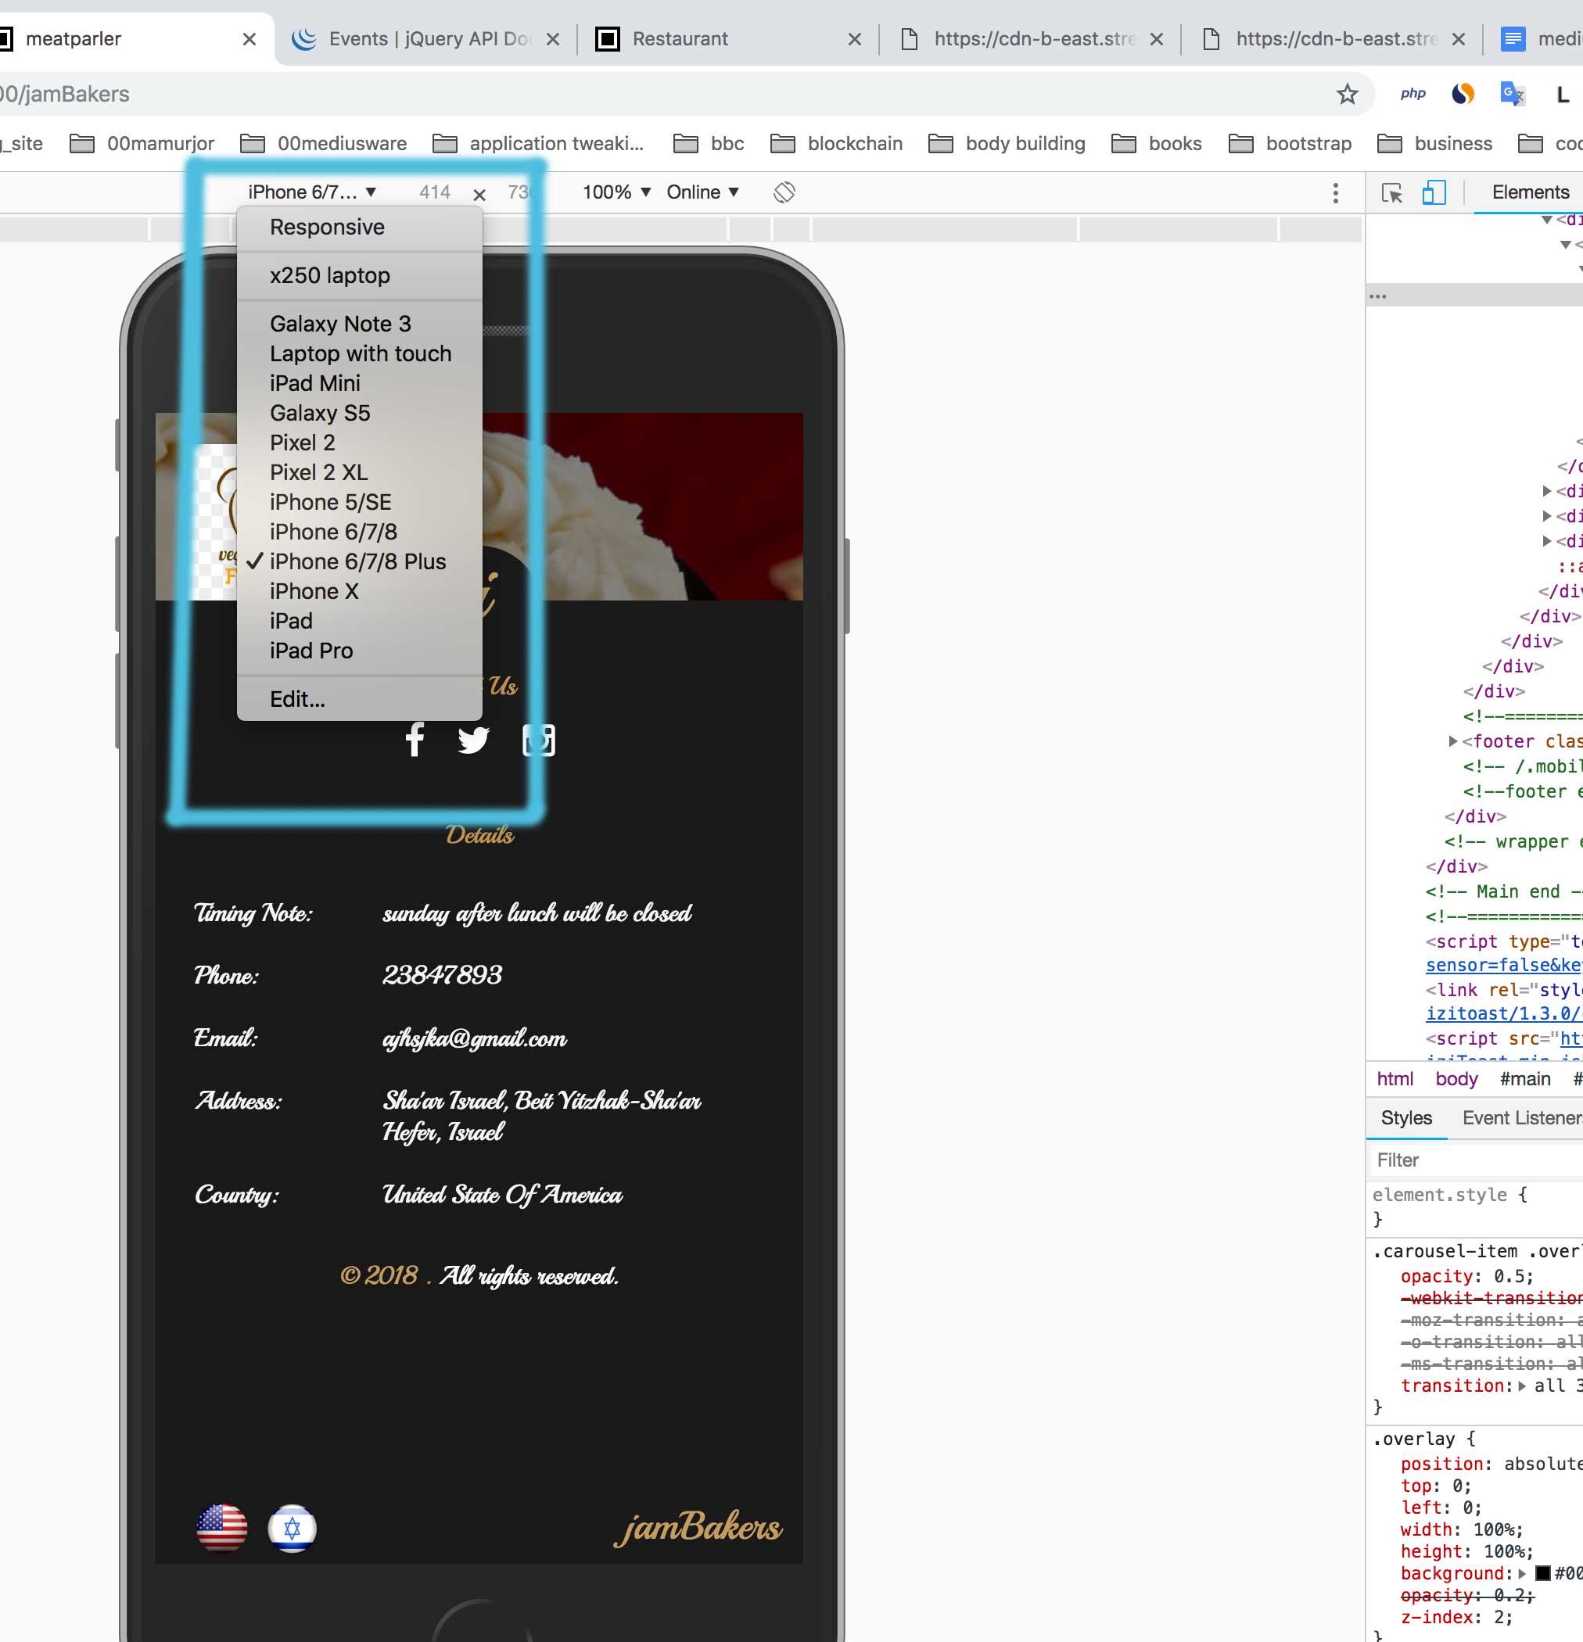Open the Instagram social icon
Image resolution: width=1583 pixels, height=1642 pixels.
click(x=538, y=740)
